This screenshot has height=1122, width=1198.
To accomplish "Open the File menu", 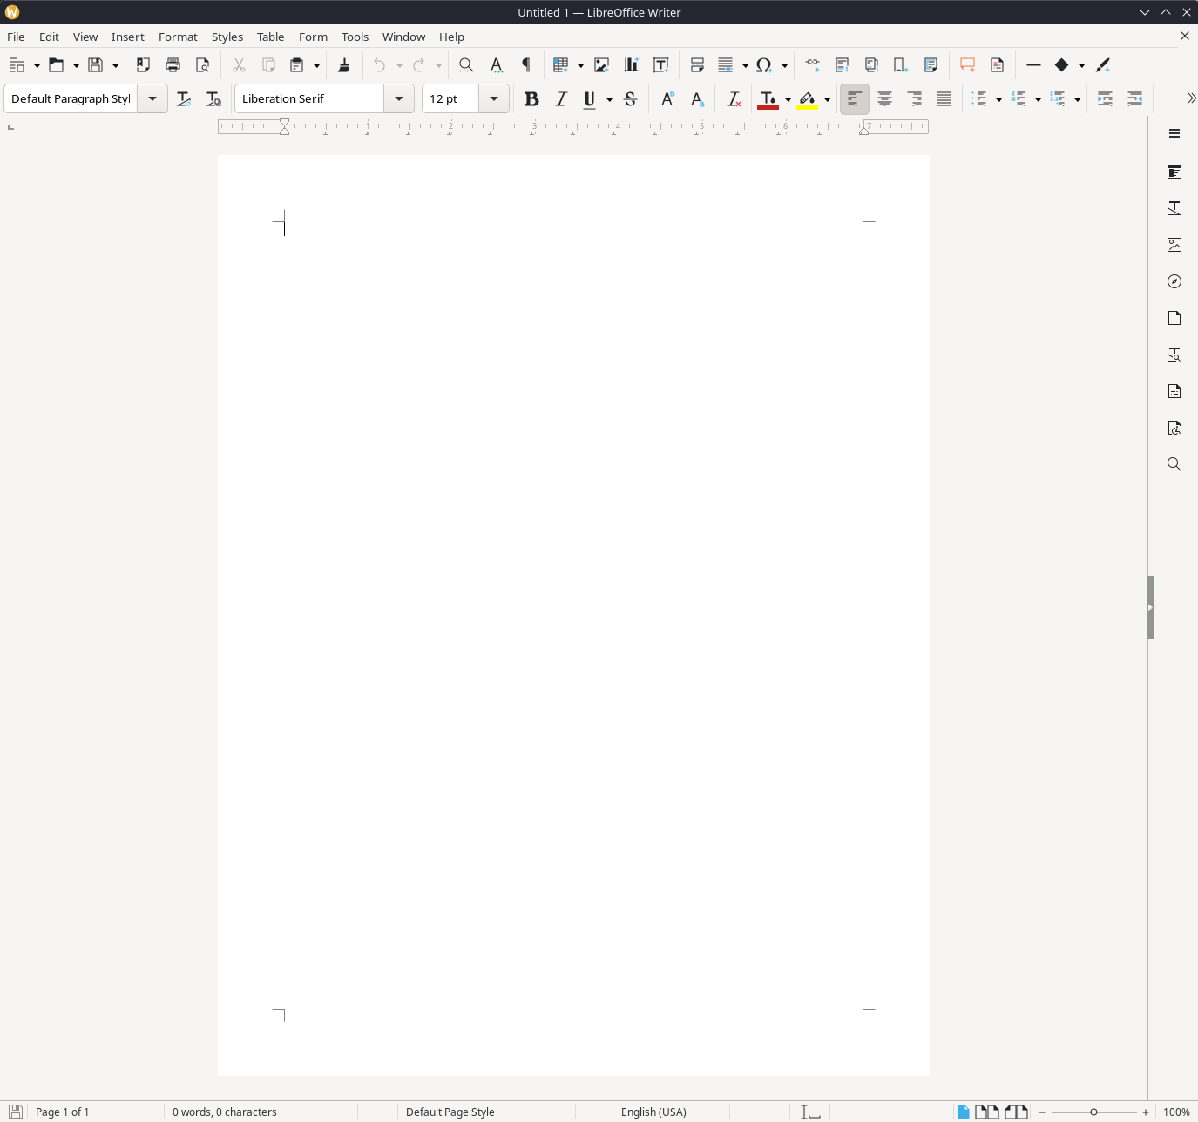I will [16, 37].
